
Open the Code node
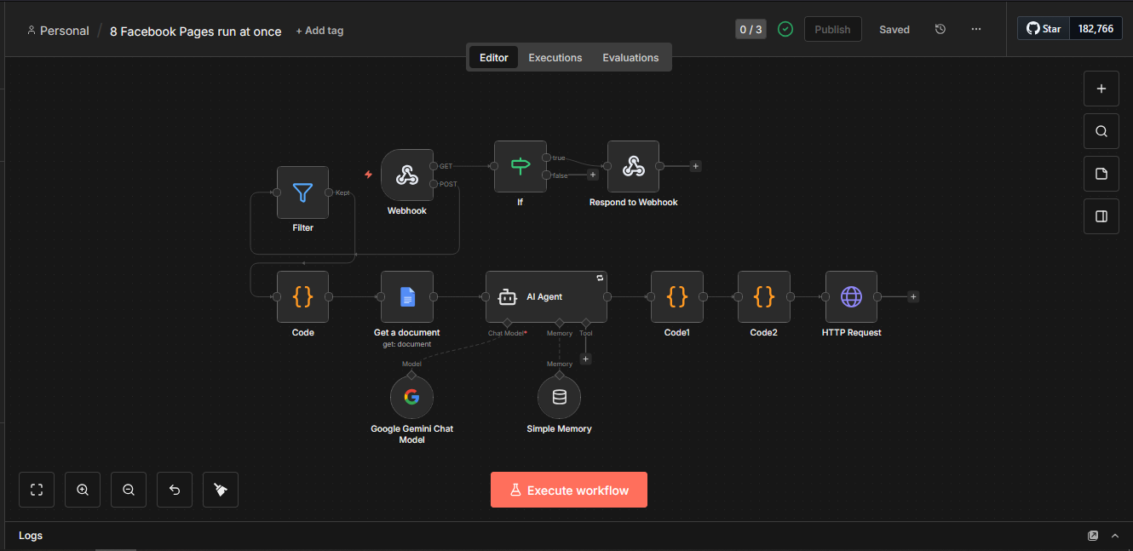click(302, 296)
